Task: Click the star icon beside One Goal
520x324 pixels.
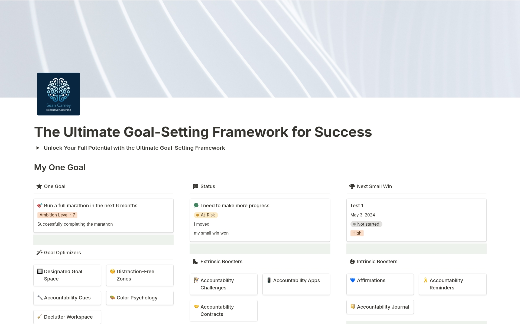Action: click(x=39, y=186)
